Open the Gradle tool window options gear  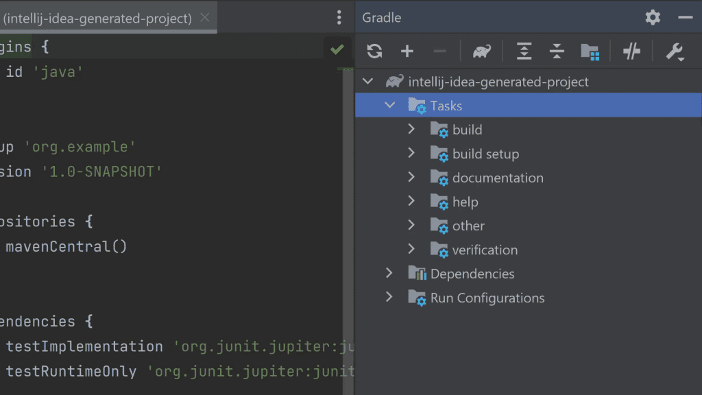point(651,17)
